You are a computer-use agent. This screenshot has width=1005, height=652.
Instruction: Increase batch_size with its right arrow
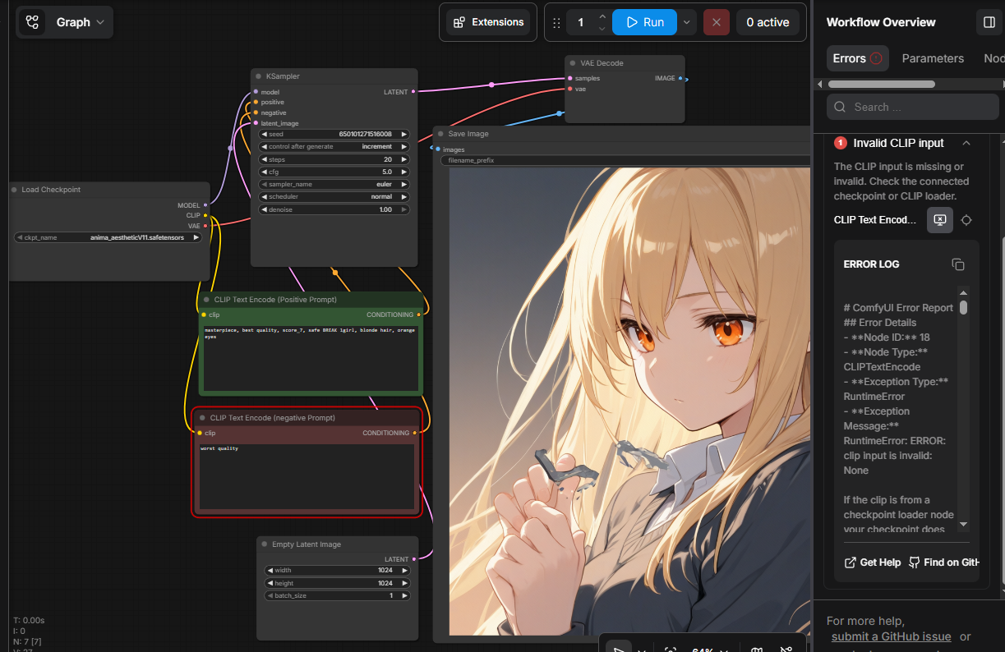tap(403, 595)
